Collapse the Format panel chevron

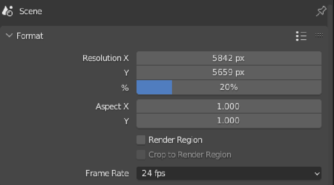(x=9, y=36)
